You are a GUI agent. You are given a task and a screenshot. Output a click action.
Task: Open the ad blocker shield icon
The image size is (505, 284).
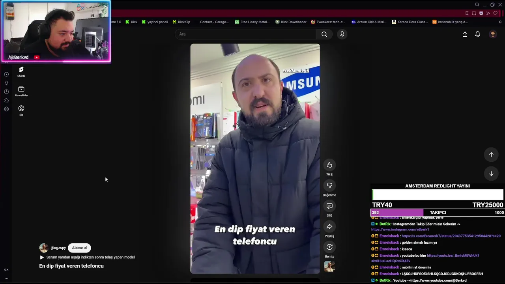point(481,13)
